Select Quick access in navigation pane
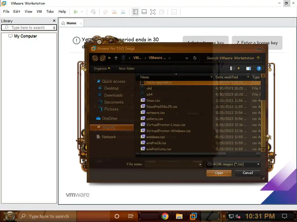Viewport: 297px width, 222px height. pyautogui.click(x=111, y=81)
